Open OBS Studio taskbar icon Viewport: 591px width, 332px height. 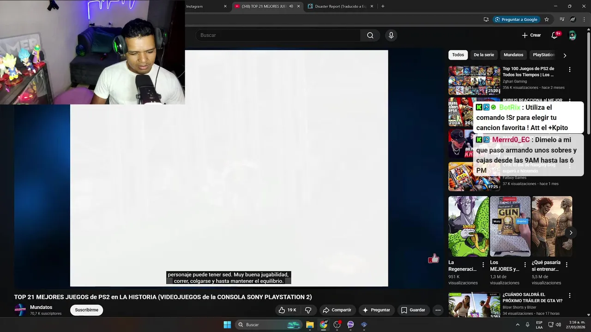(337, 325)
